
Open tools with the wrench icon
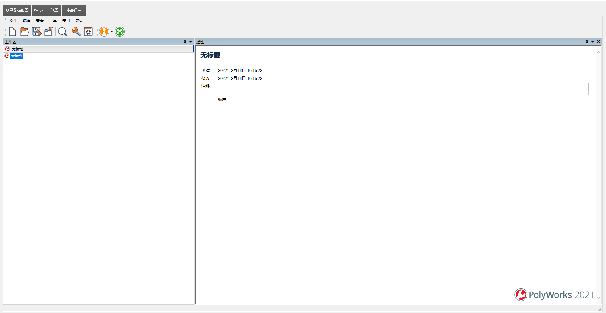pyautogui.click(x=76, y=32)
